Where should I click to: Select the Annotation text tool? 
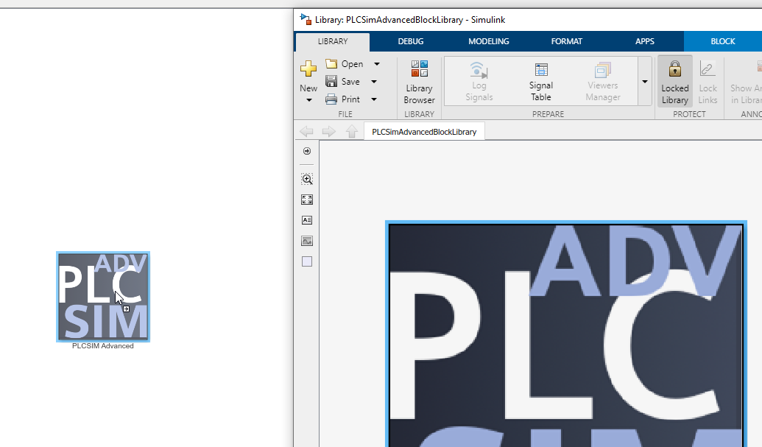307,220
